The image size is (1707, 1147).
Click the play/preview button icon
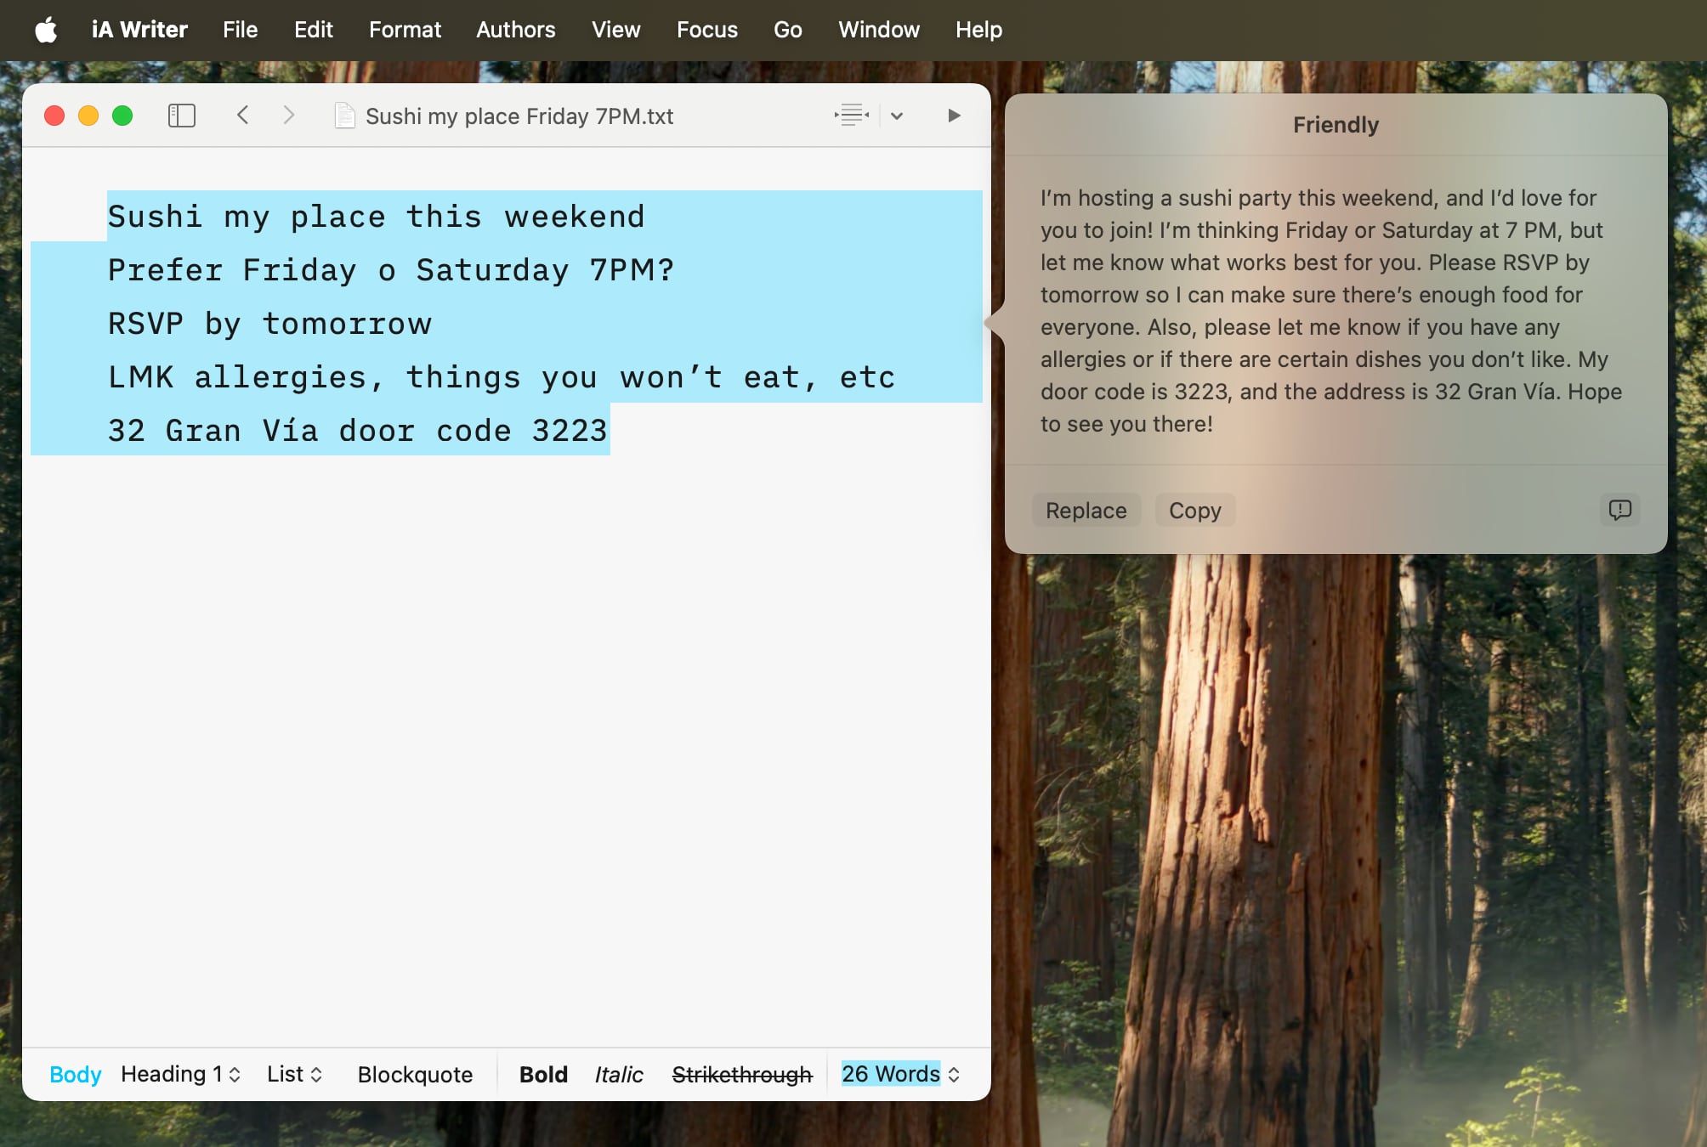(x=954, y=116)
